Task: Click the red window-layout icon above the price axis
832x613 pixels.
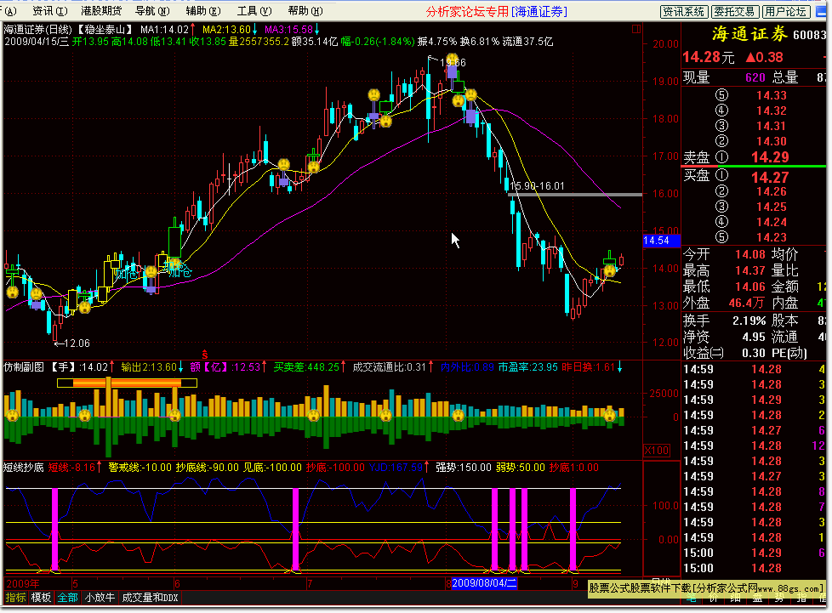Action: [x=636, y=29]
